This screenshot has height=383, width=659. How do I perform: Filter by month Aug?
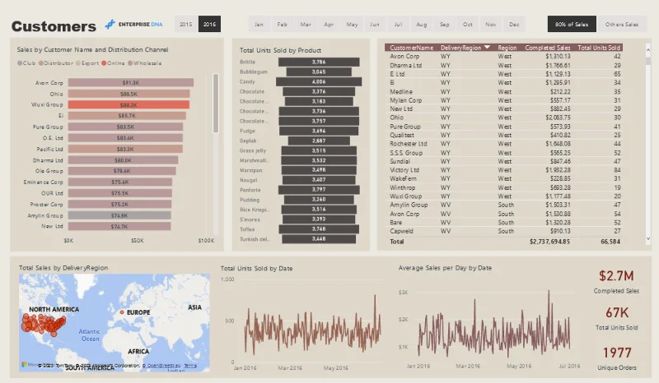[x=421, y=25]
